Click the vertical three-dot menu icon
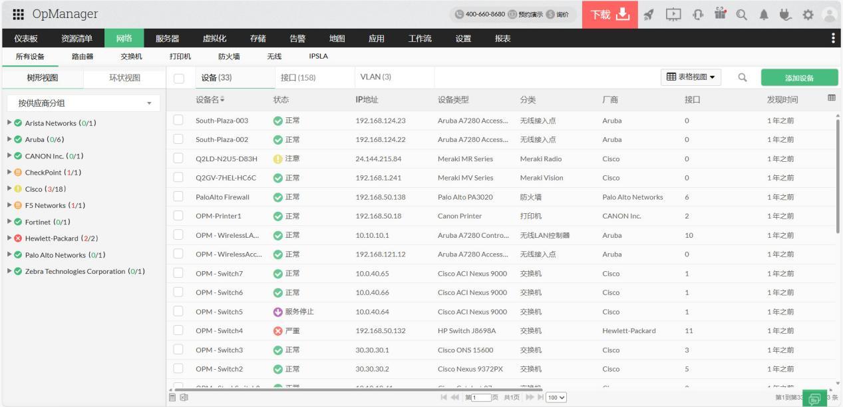 (833, 39)
